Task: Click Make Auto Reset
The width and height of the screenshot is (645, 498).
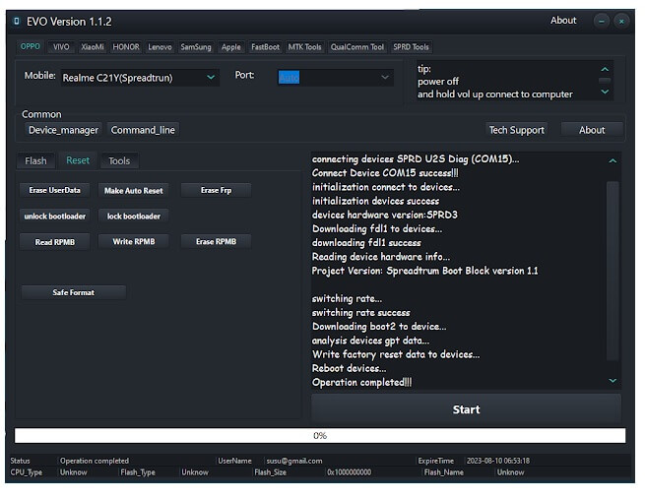Action: (x=133, y=190)
